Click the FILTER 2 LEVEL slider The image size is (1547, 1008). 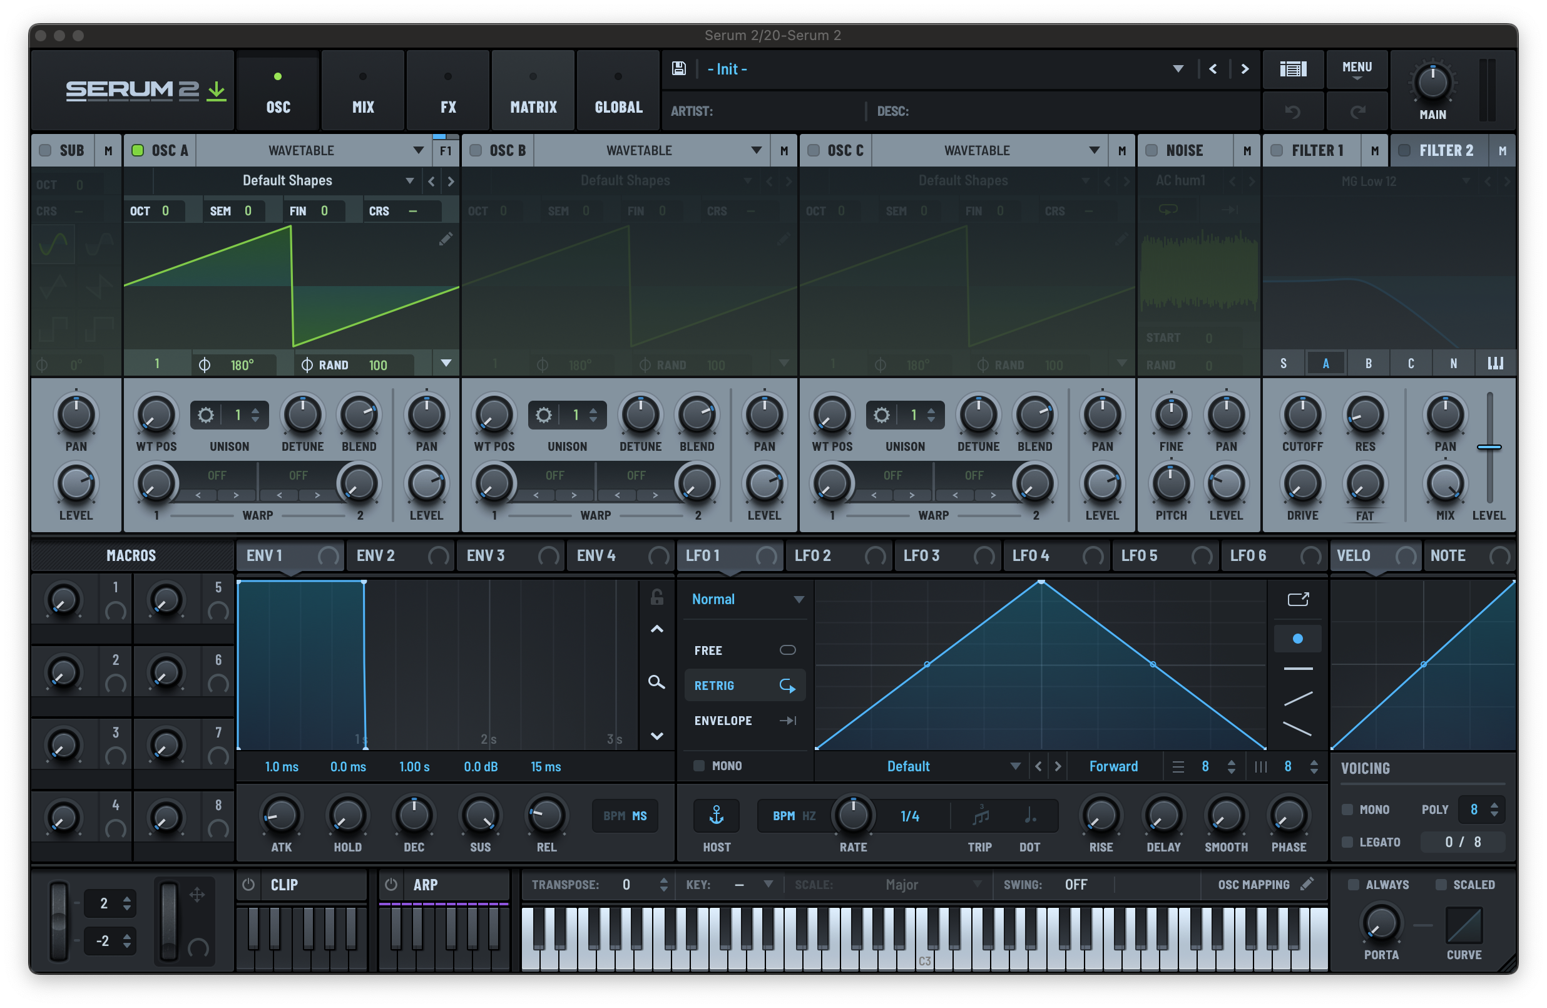pos(1489,448)
